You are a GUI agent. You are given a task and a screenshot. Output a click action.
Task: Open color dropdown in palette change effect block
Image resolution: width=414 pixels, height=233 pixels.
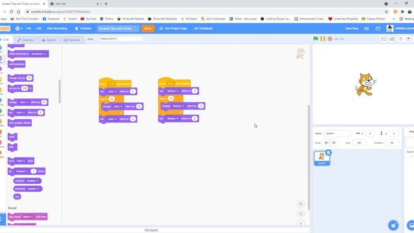23,102
